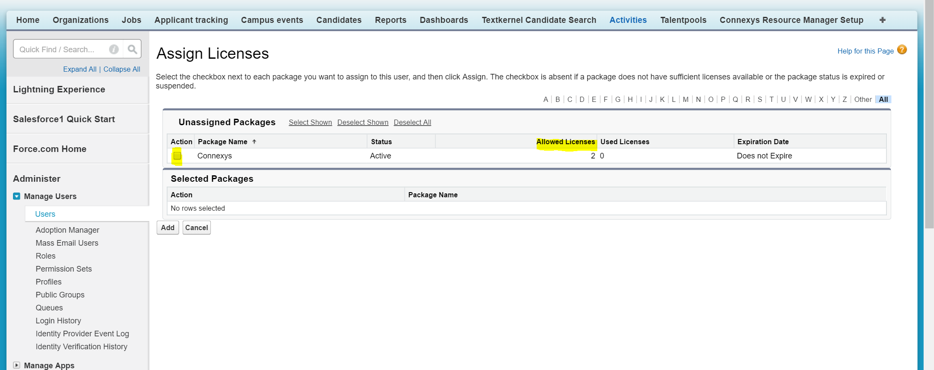
Task: Click the info icon in Quick Find box
Action: [x=114, y=49]
